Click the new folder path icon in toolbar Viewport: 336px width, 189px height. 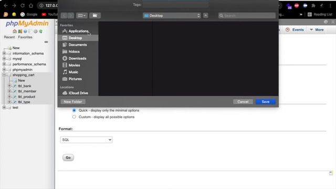(95, 15)
